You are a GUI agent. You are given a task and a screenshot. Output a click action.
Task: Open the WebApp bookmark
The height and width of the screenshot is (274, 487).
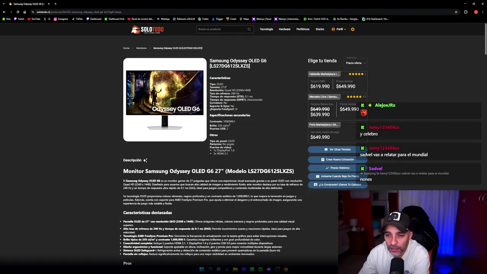click(x=163, y=19)
